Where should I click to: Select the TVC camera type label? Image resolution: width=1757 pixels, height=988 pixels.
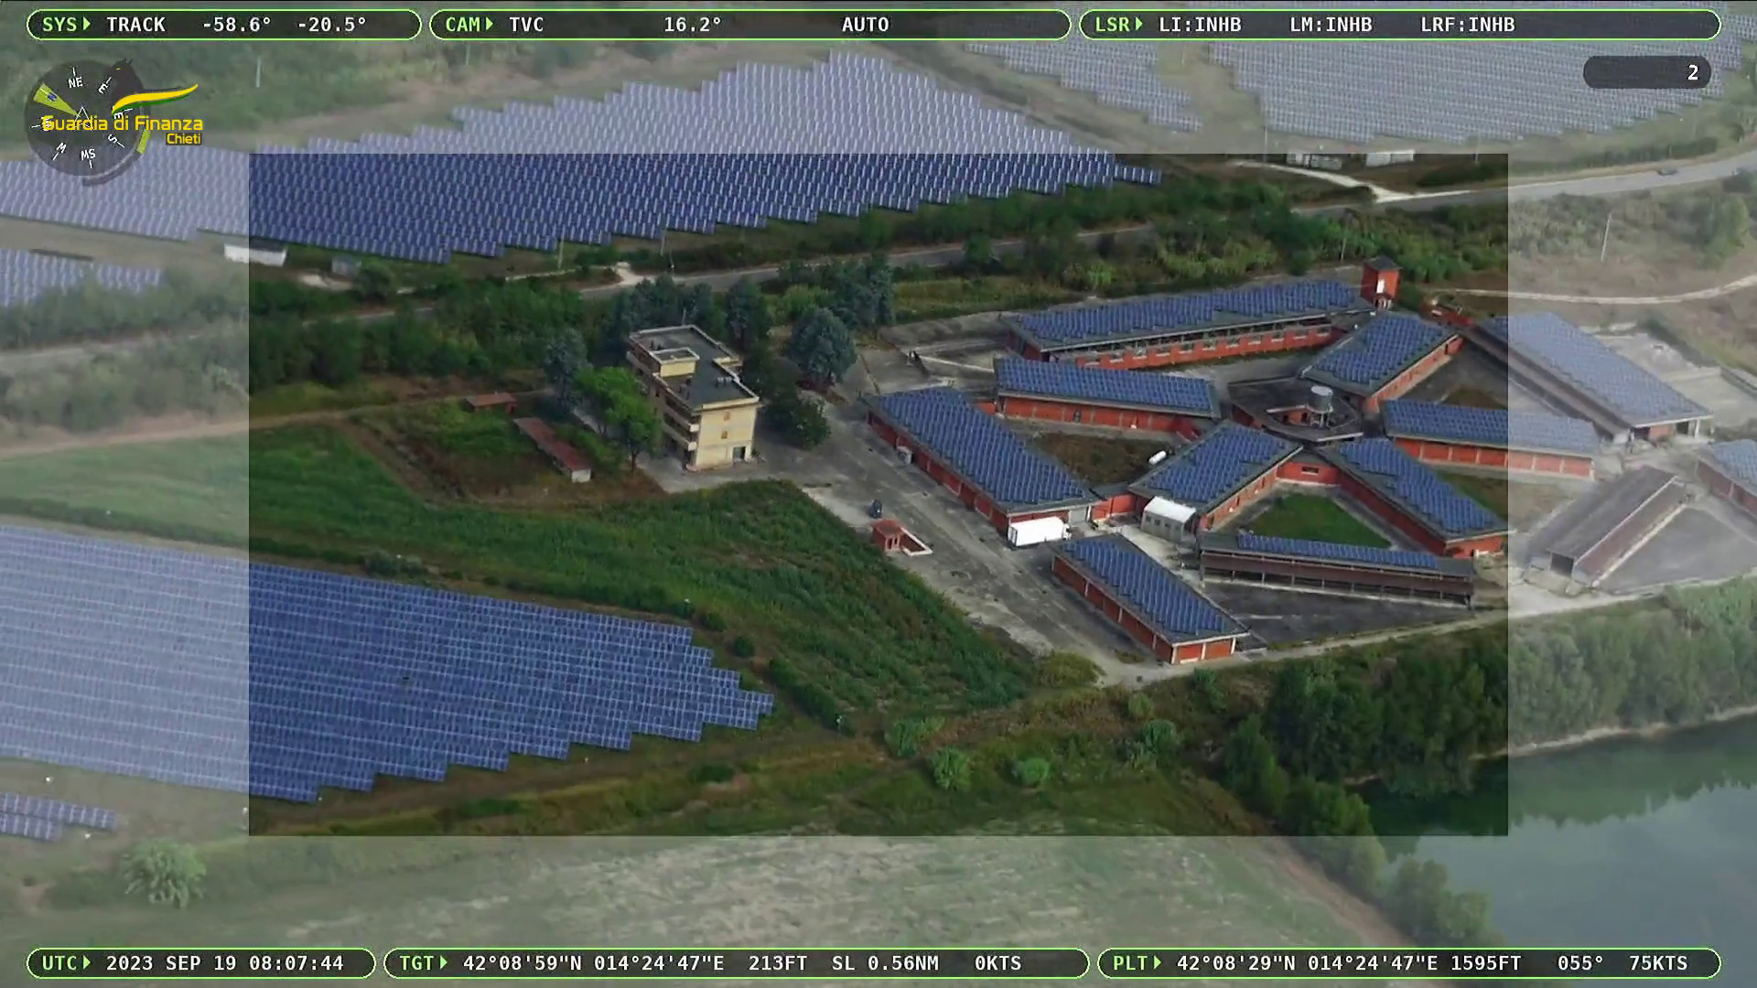pyautogui.click(x=526, y=25)
